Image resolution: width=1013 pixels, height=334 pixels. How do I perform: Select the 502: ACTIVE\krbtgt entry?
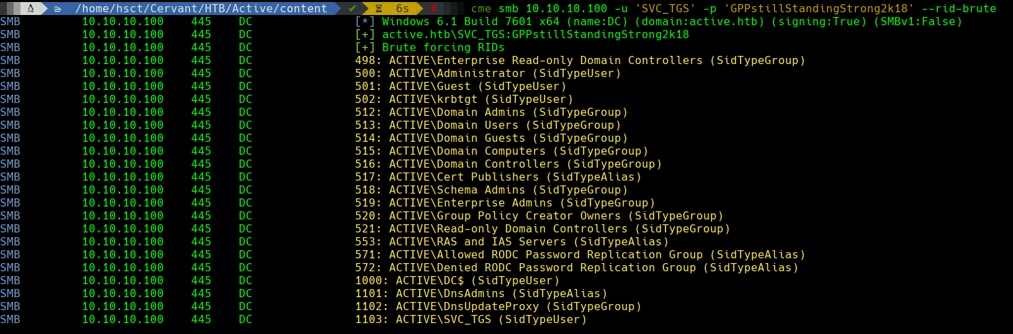[x=463, y=100]
